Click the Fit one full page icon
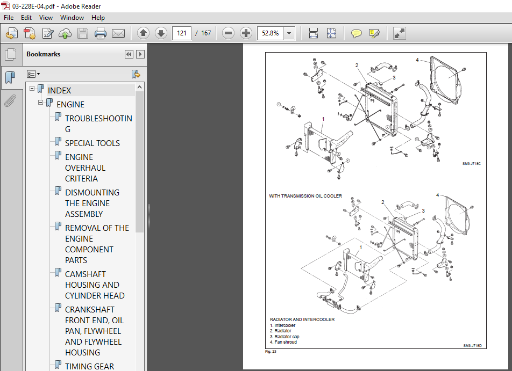 pyautogui.click(x=331, y=33)
